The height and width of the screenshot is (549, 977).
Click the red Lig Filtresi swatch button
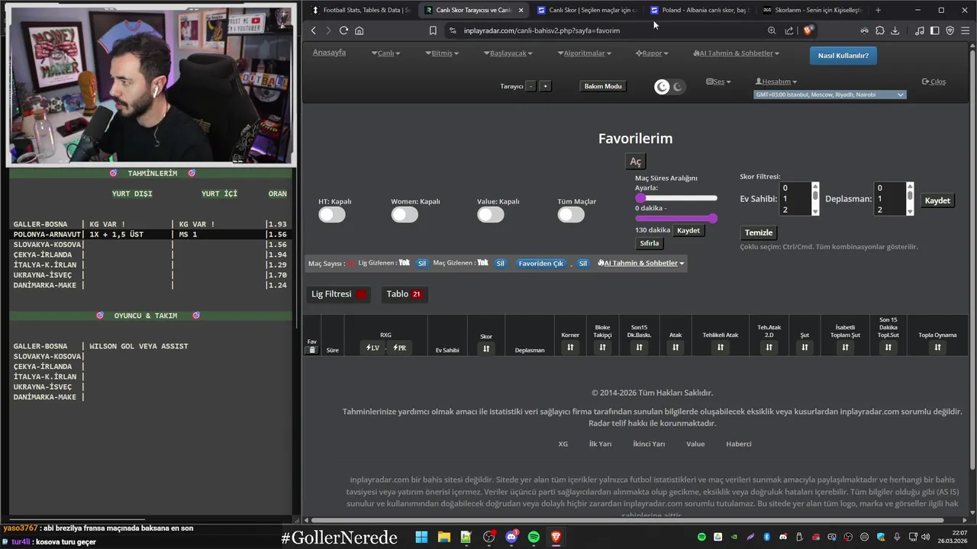point(361,294)
